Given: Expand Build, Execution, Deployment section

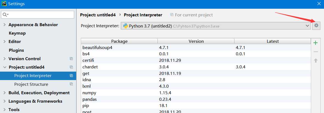Looking at the screenshot, I should [x=5, y=93].
